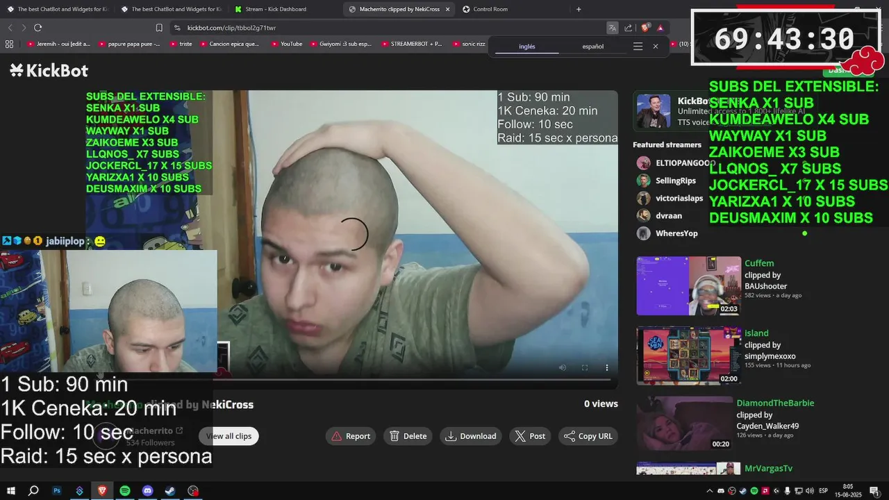The width and height of the screenshot is (889, 500).
Task: Click the Cuffem clip title
Action: coord(759,263)
